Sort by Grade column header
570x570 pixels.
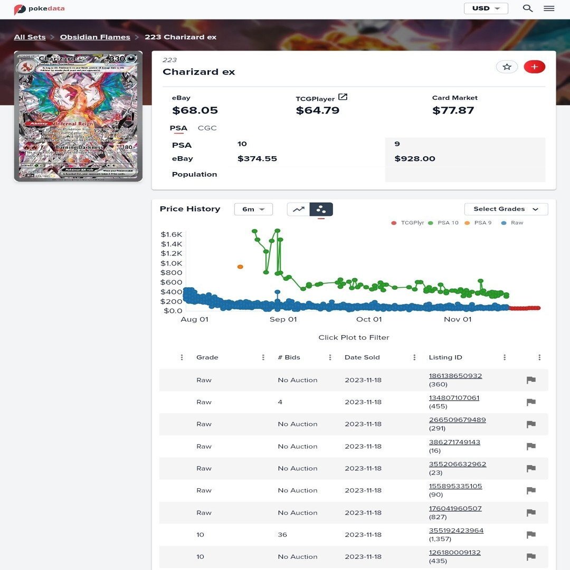pos(207,357)
